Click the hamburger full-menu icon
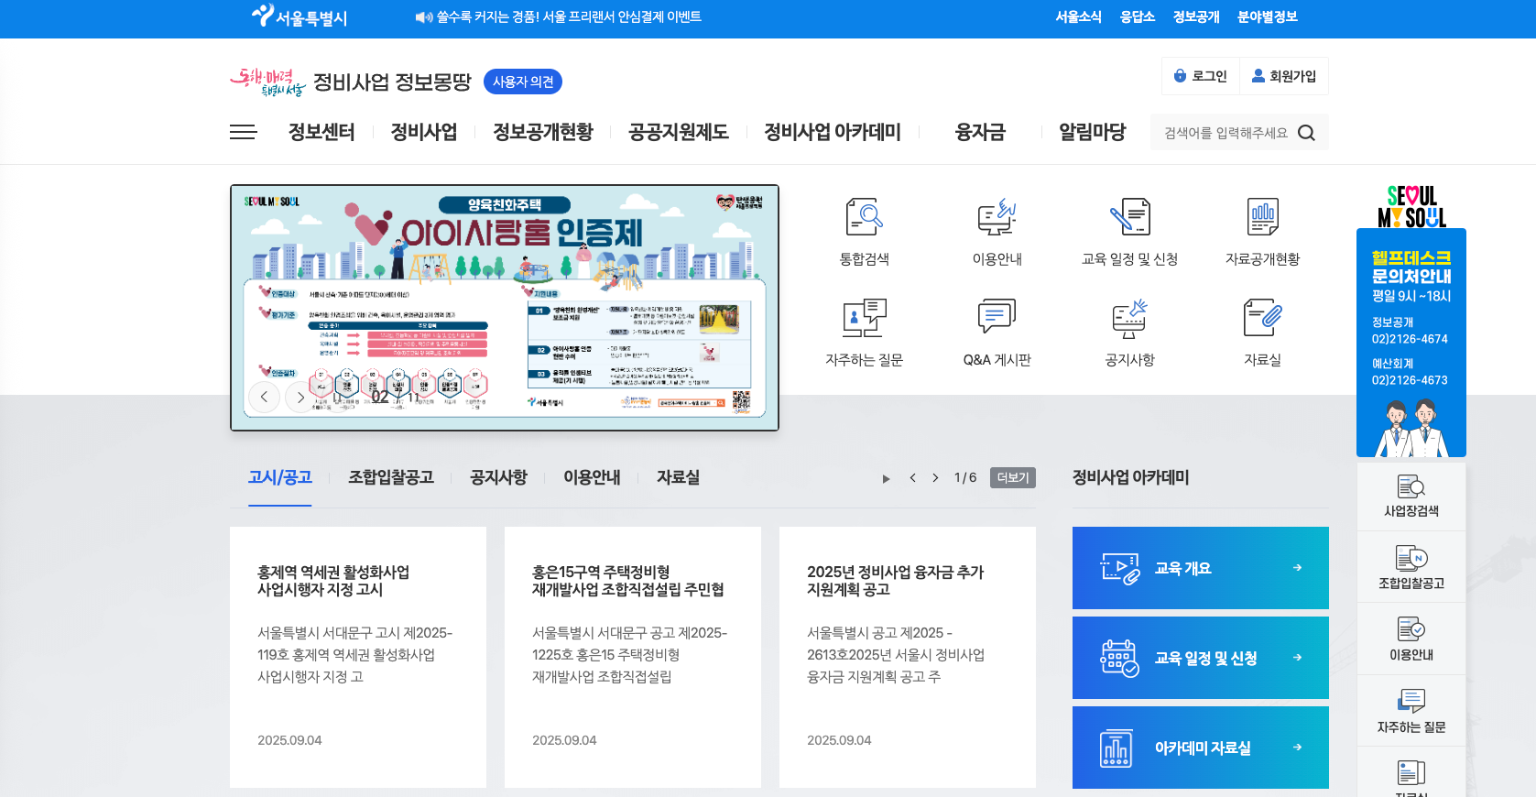Screen dimensions: 1536x797 (244, 132)
